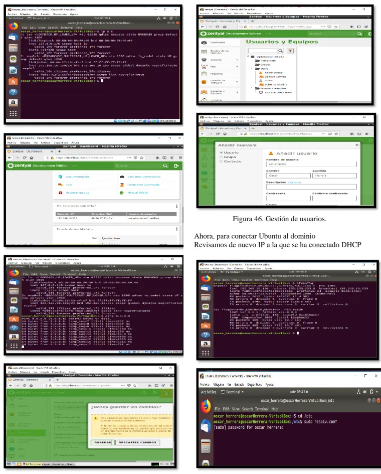Close the Añadir nuevo/a dialog
This screenshot has height=474, width=381.
click(357, 145)
